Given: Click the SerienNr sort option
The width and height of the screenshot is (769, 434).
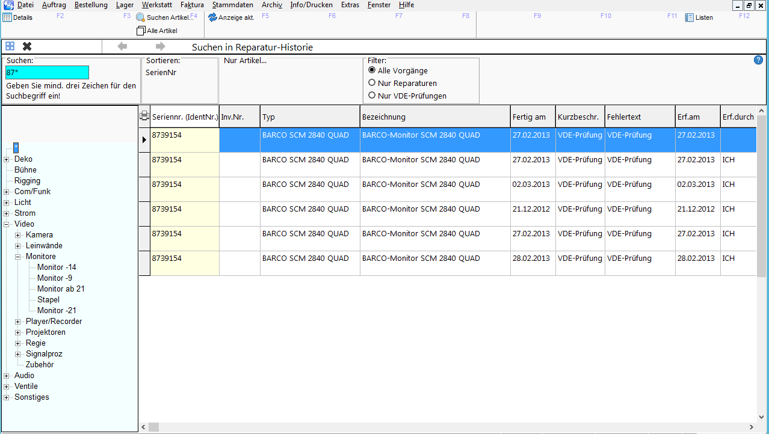Looking at the screenshot, I should click(x=161, y=73).
